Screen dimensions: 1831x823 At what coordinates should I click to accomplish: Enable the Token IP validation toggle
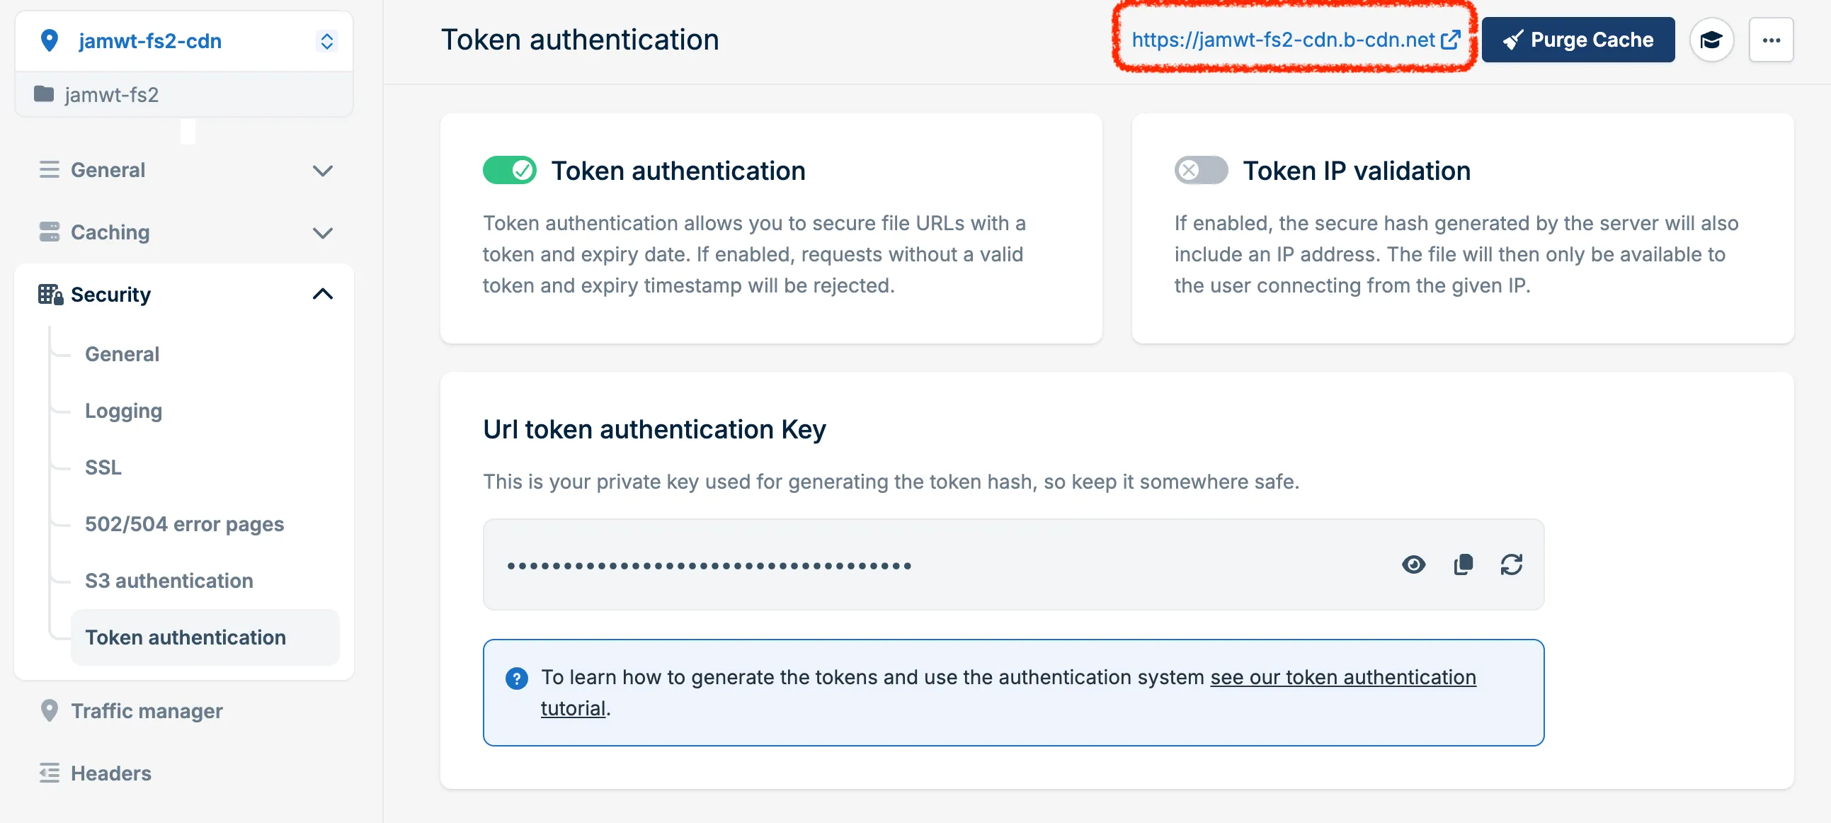(1201, 171)
